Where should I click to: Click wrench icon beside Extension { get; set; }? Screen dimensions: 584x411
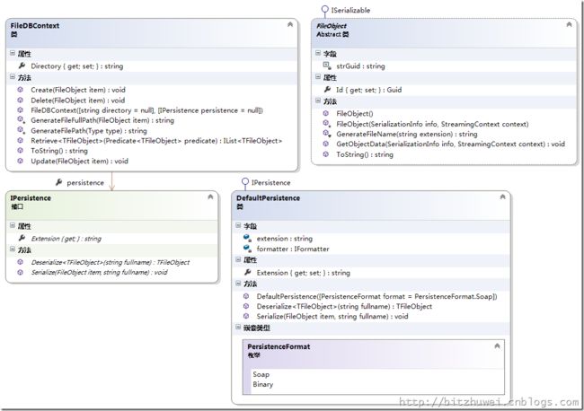tap(247, 272)
